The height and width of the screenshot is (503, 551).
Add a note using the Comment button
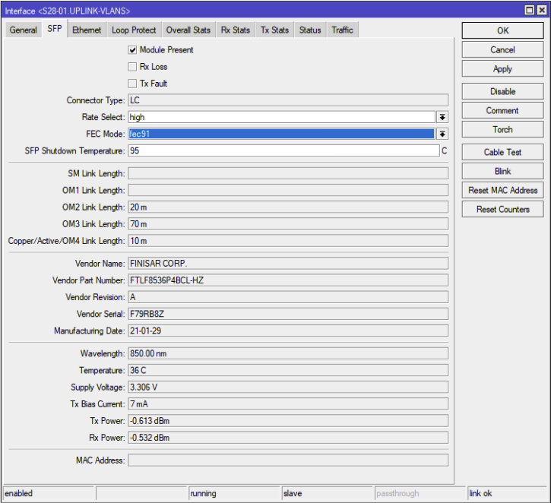(503, 111)
